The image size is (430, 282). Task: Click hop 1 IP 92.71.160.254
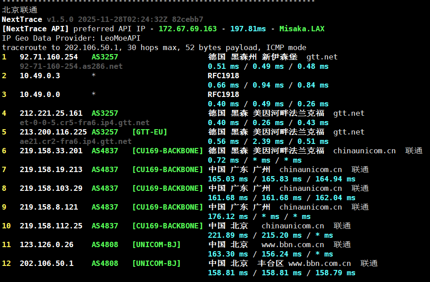coord(49,57)
